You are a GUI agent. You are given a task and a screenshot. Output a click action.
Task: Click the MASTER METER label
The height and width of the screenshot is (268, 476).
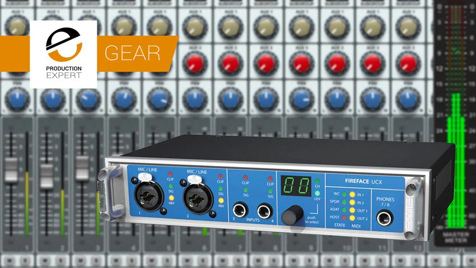click(456, 237)
